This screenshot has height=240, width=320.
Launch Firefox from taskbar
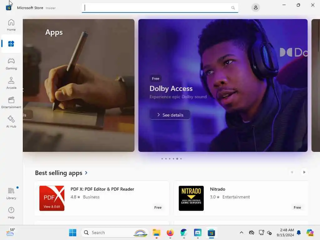tap(170, 232)
